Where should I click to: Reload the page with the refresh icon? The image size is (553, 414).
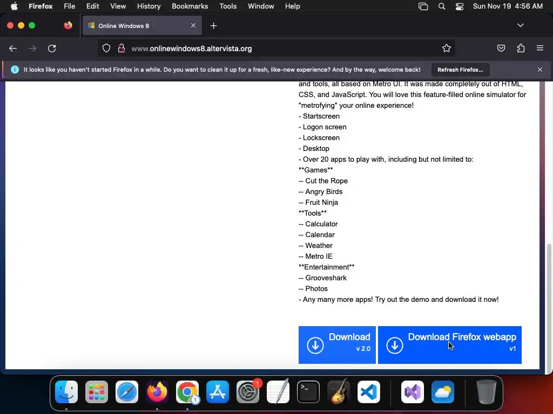coord(52,49)
